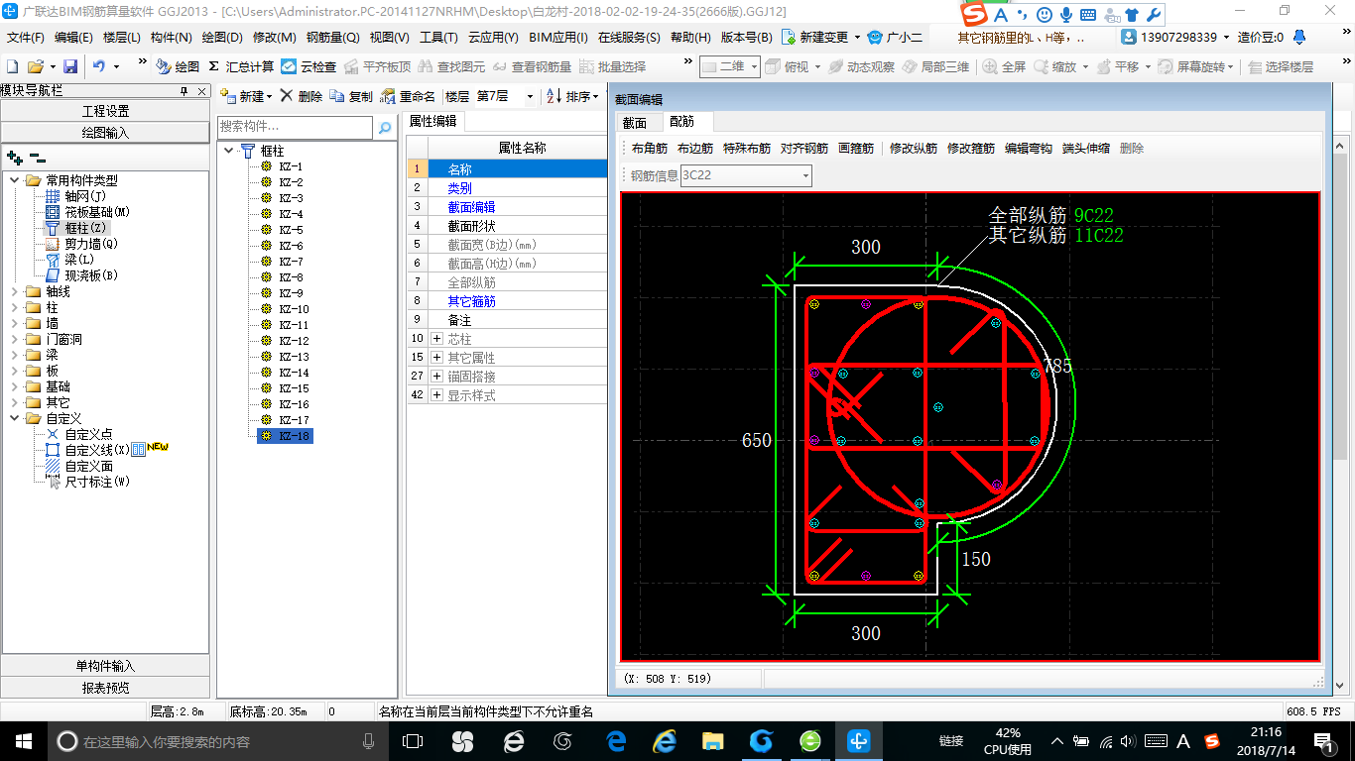
Task: Click 删除 delete in component list toolbar
Action: [x=301, y=96]
